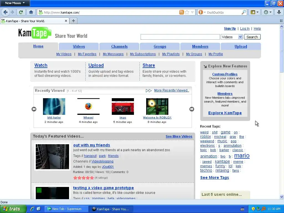Open the Welcome to ROBLOX thumbnail

click(x=157, y=106)
